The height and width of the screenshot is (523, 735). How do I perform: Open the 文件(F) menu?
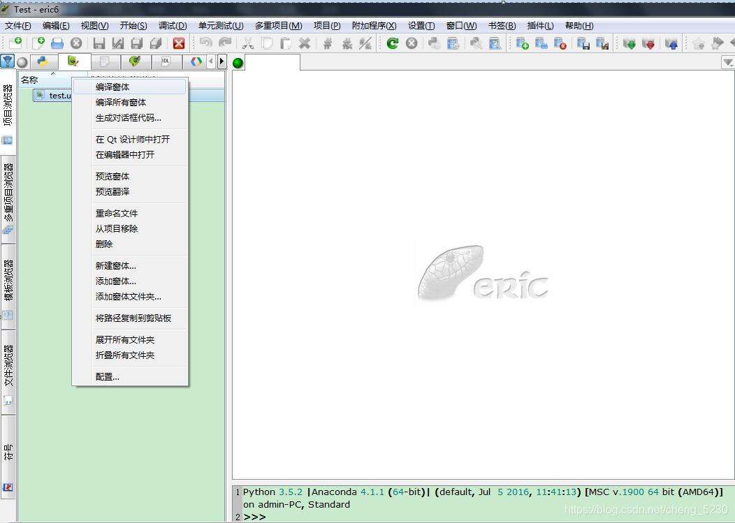pos(17,26)
